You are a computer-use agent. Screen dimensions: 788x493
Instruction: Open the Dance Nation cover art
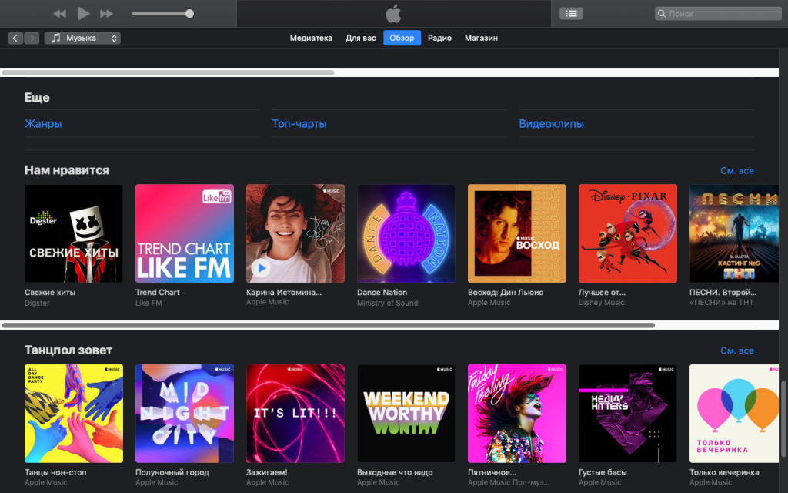tap(406, 233)
